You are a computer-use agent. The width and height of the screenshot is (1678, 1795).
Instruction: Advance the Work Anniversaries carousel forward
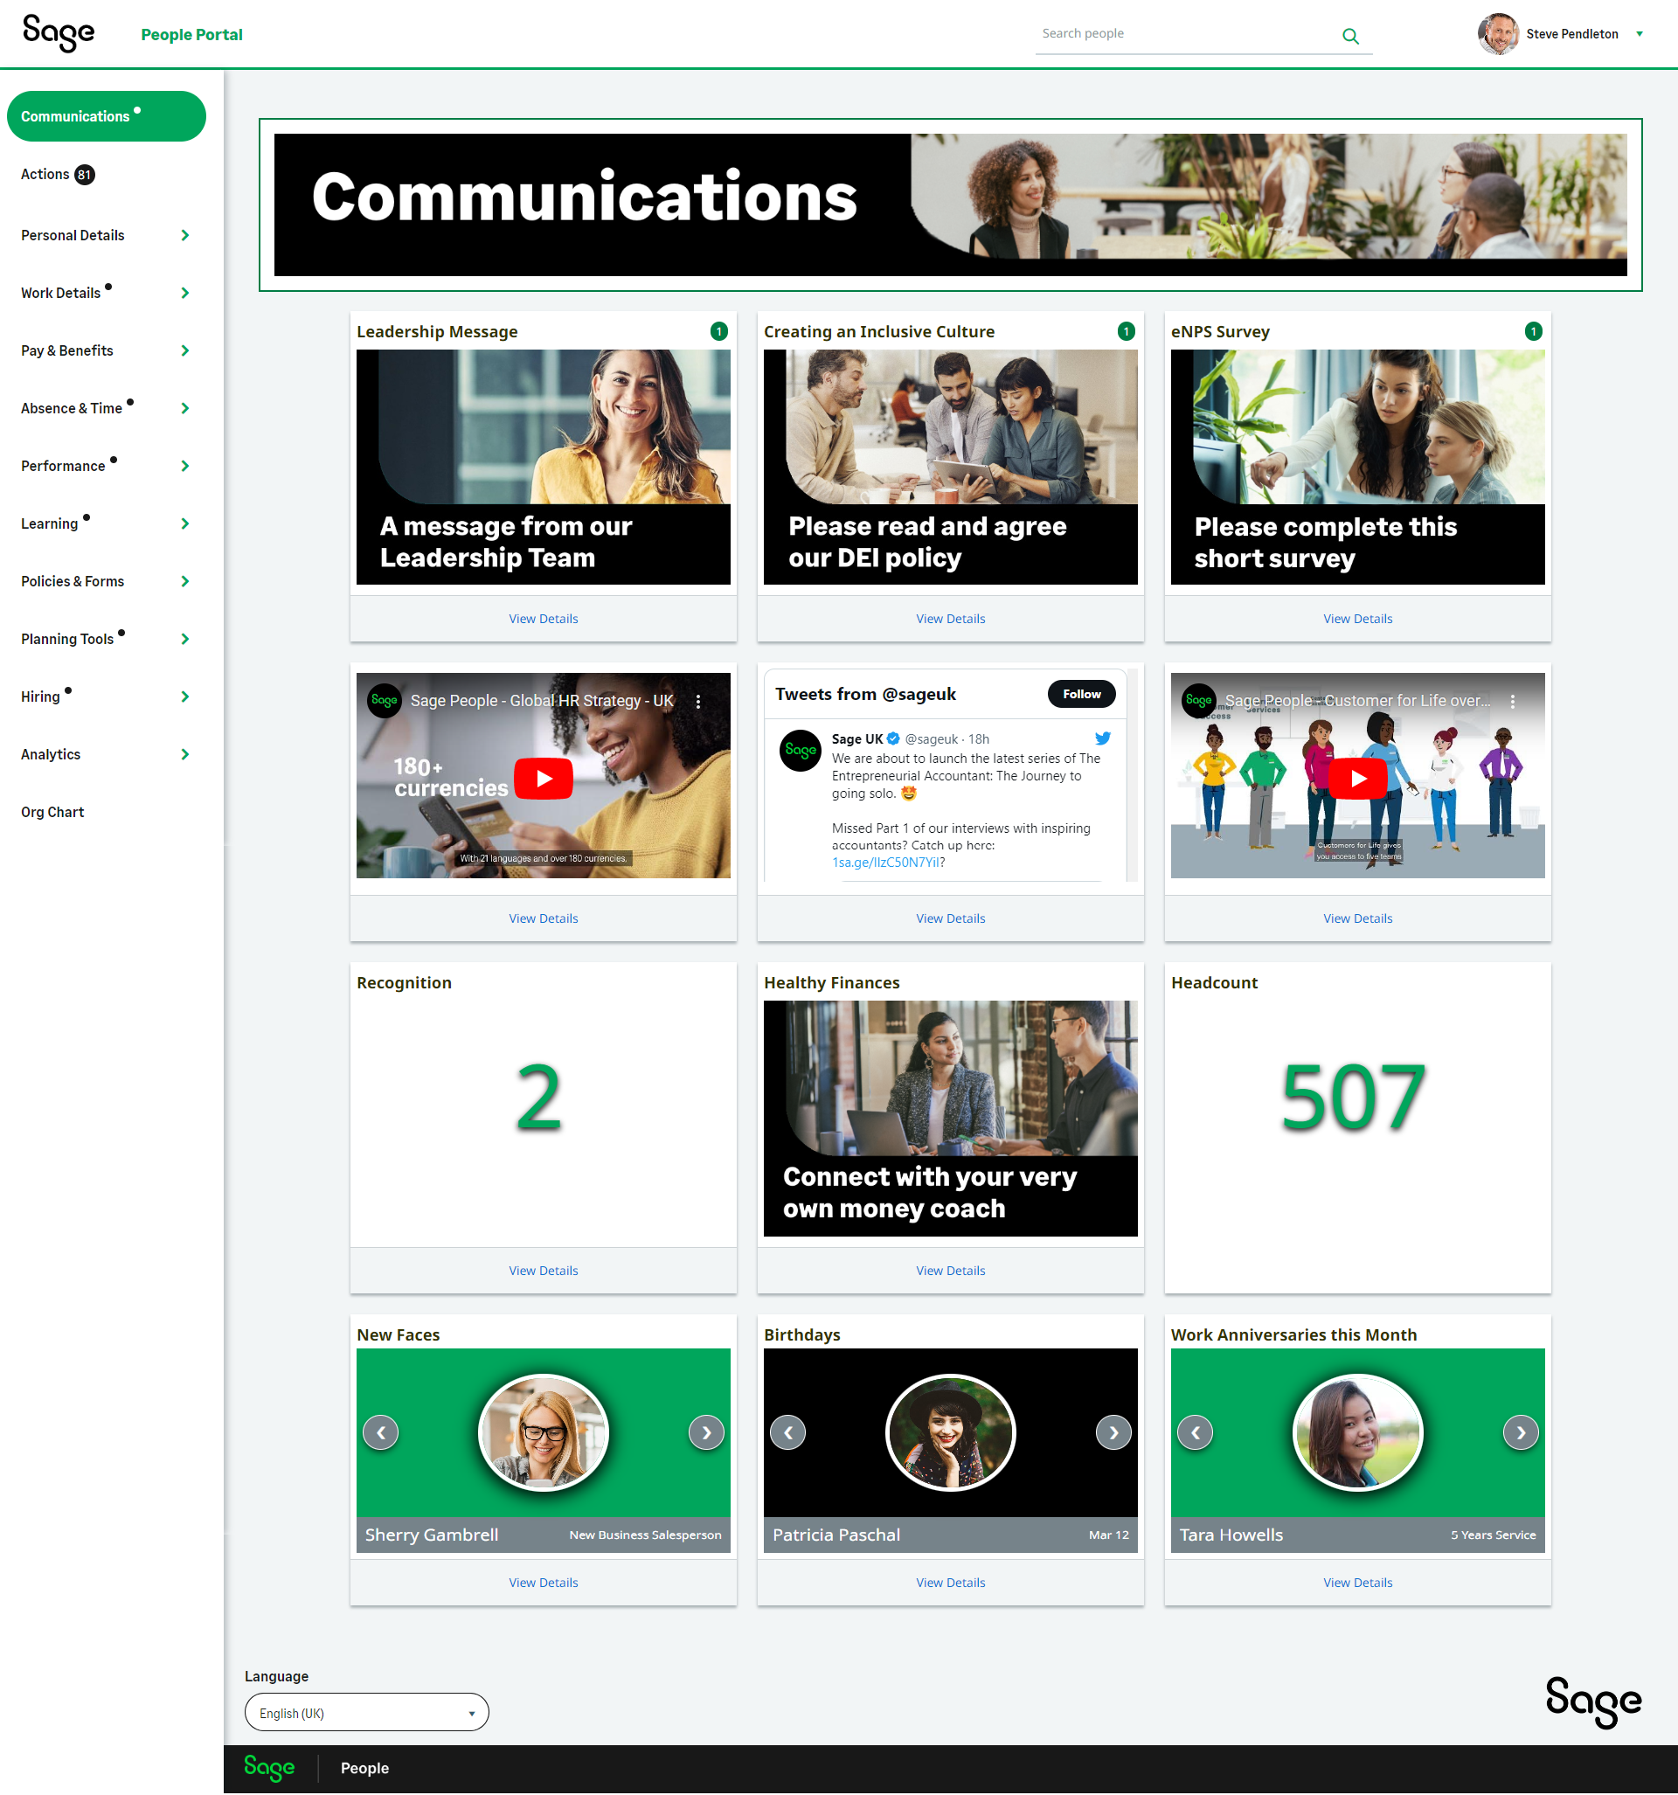1520,1432
